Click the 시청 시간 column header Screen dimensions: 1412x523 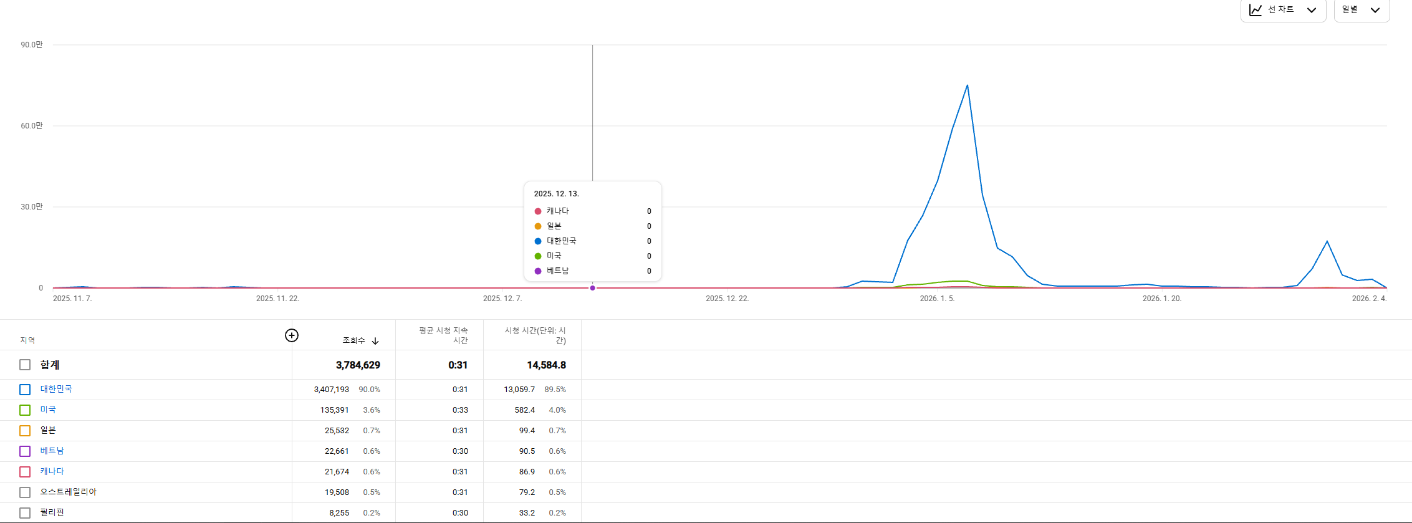click(535, 335)
